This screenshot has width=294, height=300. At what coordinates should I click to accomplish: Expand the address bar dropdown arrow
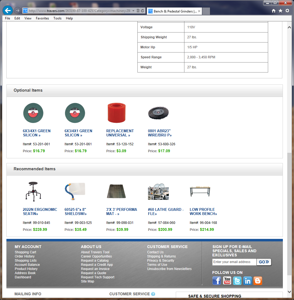[134, 11]
